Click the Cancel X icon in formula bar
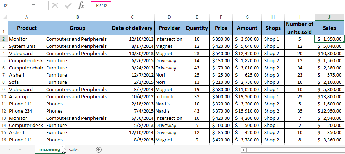Image resolution: width=345 pixels, height=154 pixels. tap(55, 5)
